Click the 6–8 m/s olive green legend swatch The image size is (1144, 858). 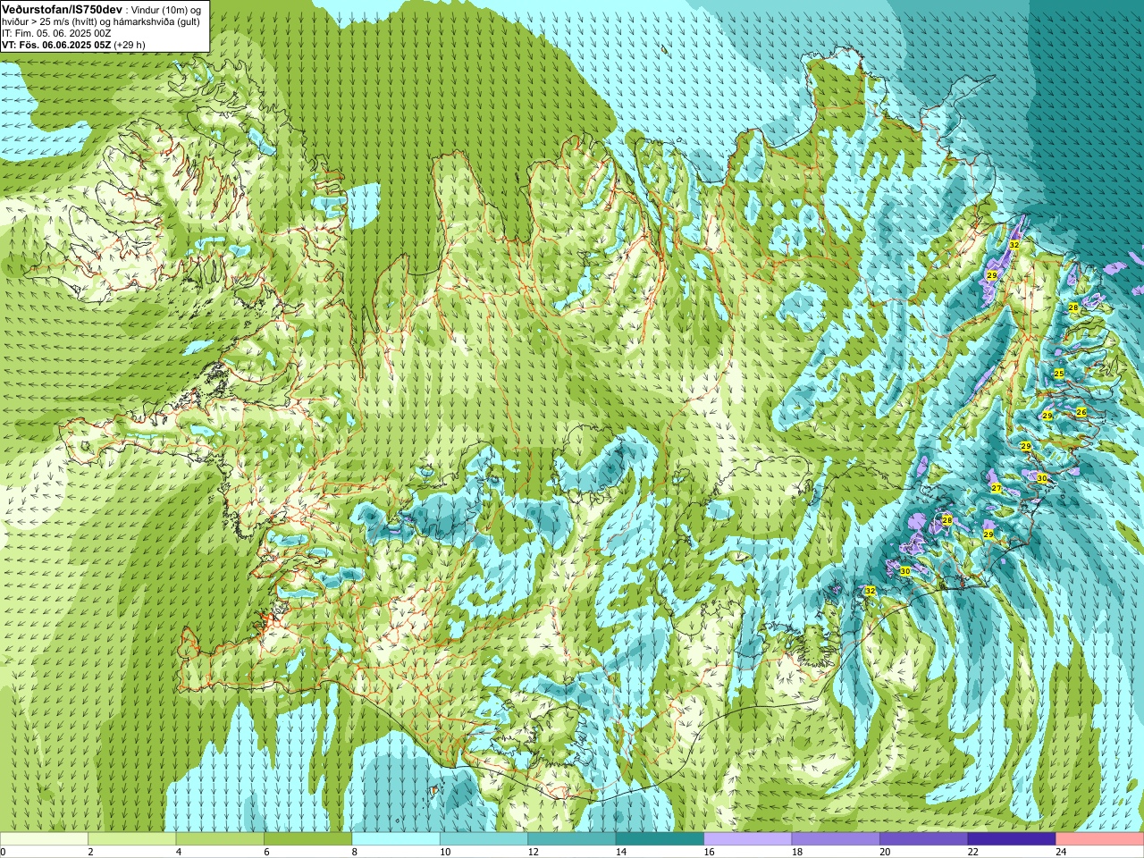307,839
